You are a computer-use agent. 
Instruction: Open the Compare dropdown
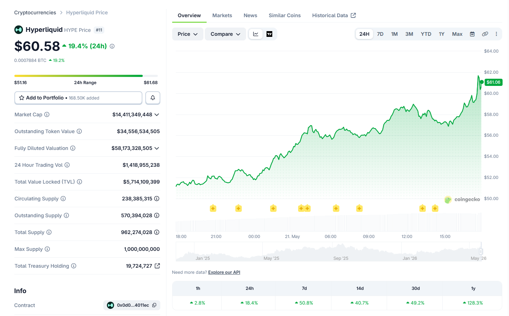225,34
